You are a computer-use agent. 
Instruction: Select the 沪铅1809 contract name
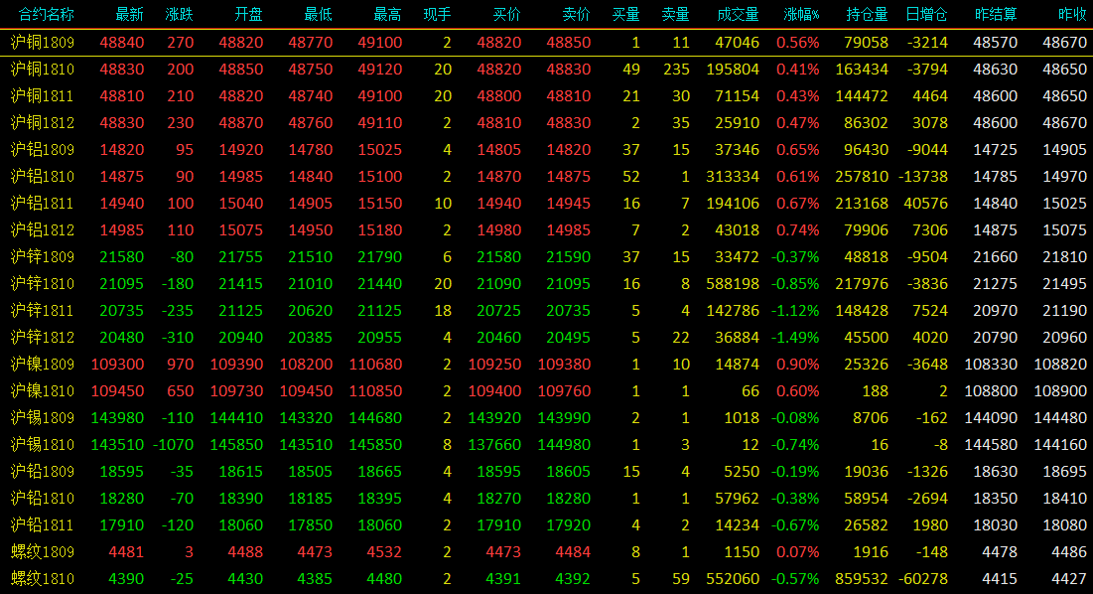[43, 472]
